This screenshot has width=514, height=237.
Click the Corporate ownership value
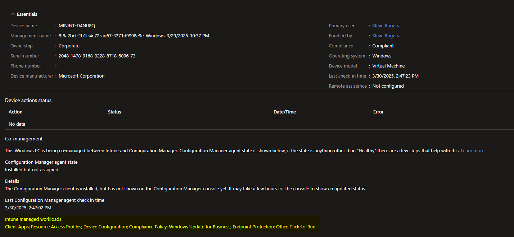point(69,46)
